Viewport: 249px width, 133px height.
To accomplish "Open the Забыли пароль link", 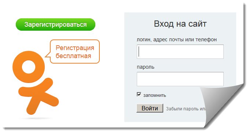I will 187,109.
